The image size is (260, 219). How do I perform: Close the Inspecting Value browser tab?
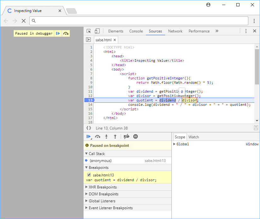60,11
